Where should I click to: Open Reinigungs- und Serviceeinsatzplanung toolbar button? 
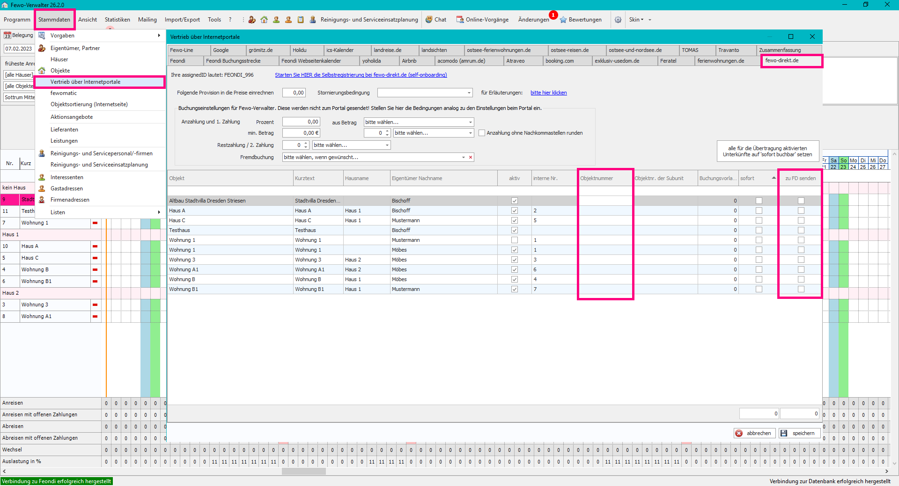369,20
